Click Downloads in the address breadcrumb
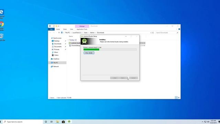This screenshot has width=220, height=124. click(101, 33)
